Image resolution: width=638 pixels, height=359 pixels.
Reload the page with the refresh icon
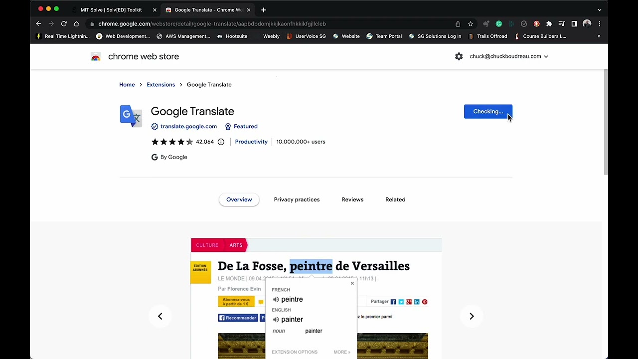click(x=64, y=23)
